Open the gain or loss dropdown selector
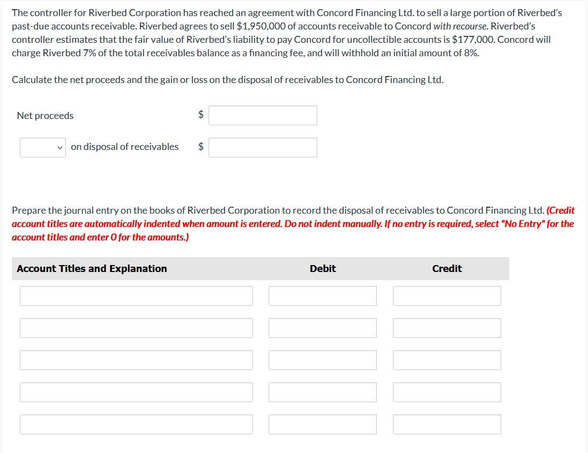The height and width of the screenshot is (453, 588). tap(42, 147)
